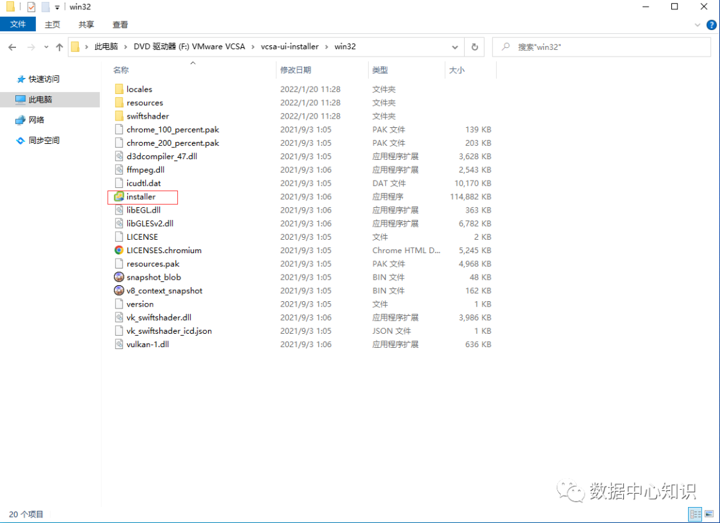This screenshot has width=720, height=523.
Task: Click the 114,882 KB size cell
Action: tap(471, 197)
